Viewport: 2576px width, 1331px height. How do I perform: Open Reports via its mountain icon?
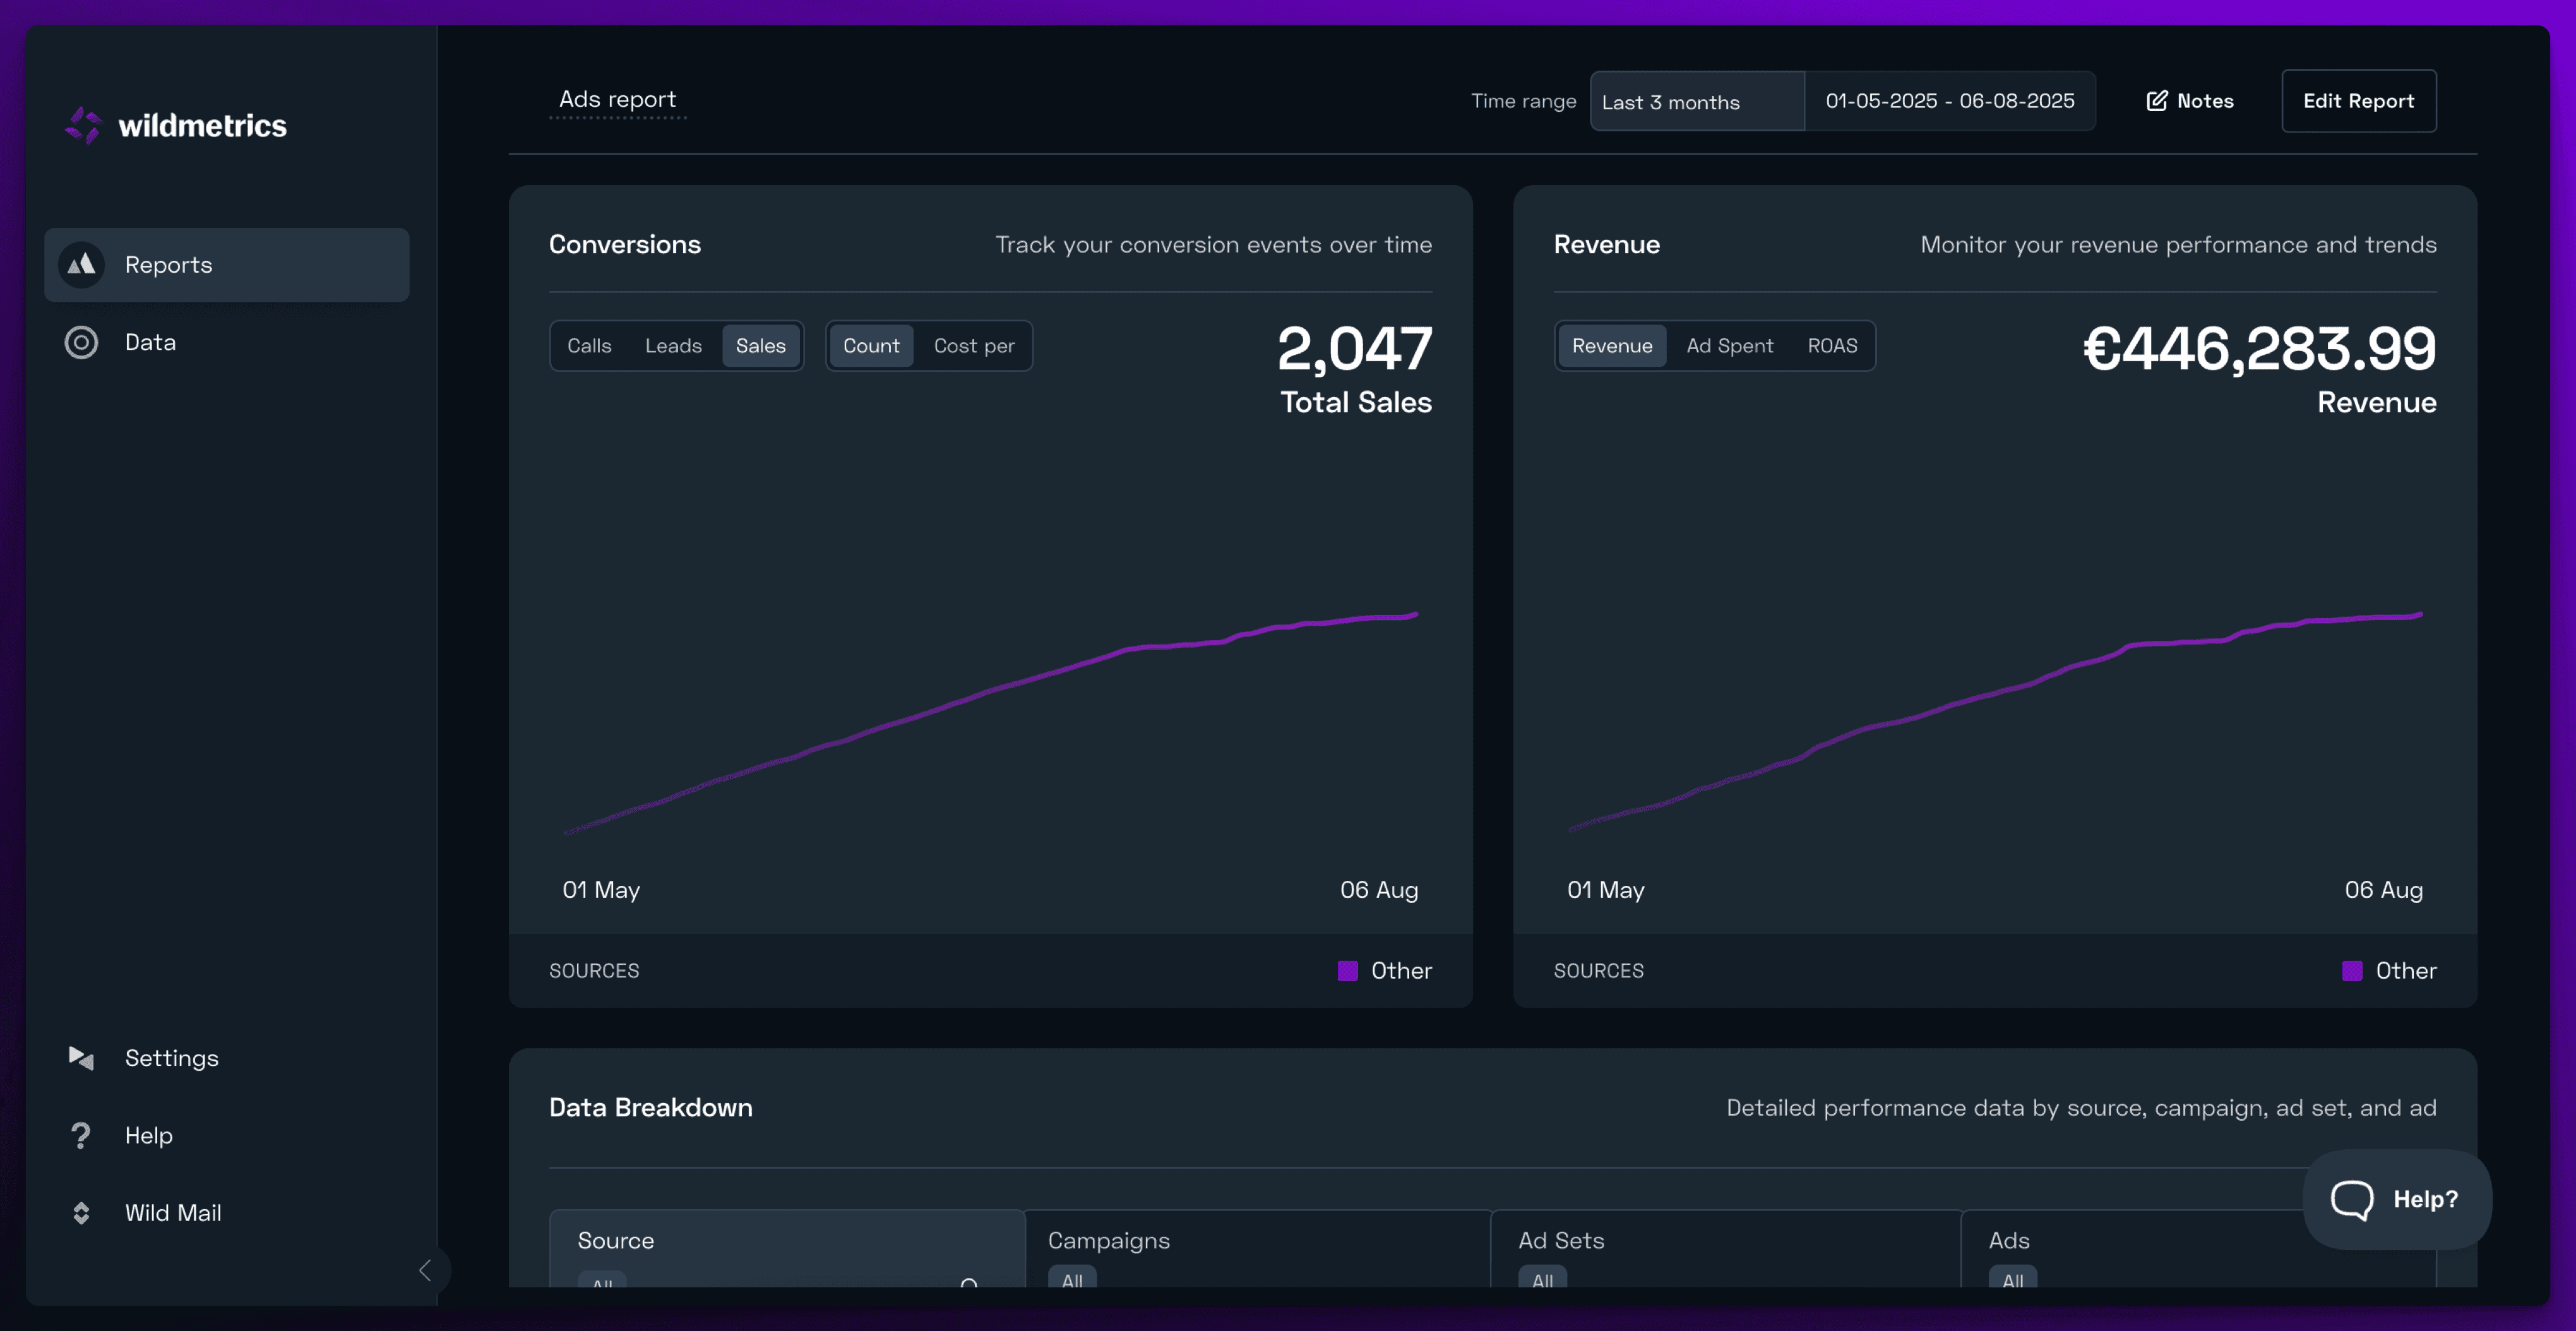pos(81,265)
